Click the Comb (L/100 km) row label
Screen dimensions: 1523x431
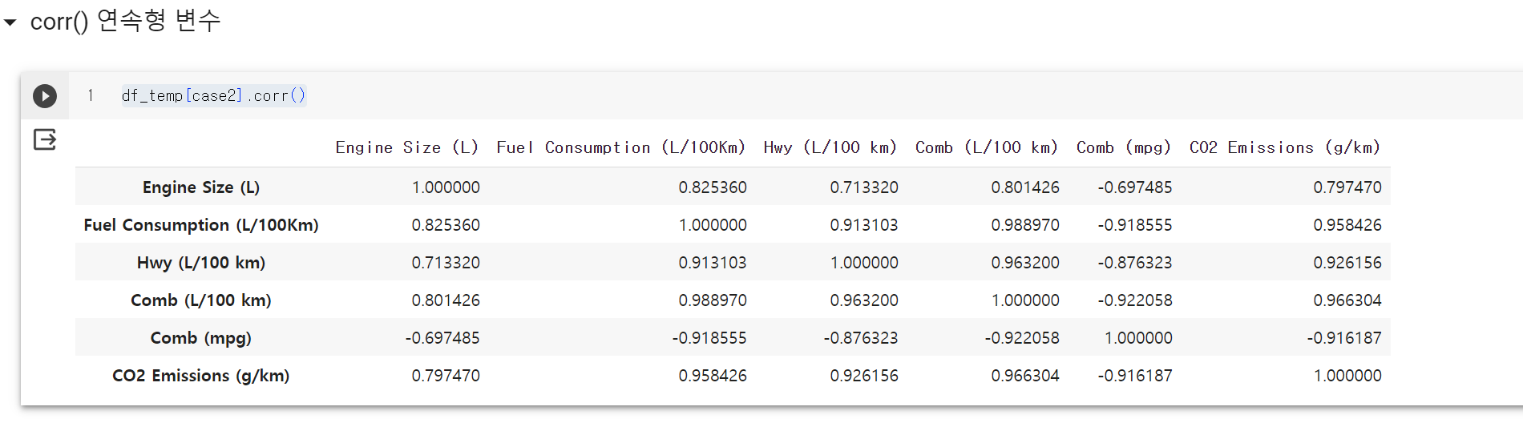[201, 300]
